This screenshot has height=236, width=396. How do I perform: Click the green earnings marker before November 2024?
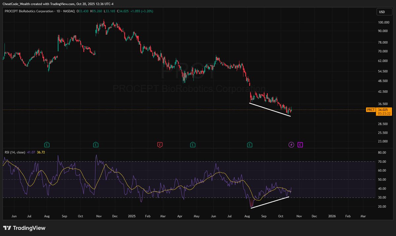coord(95,144)
